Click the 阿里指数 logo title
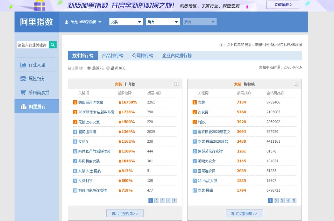334x221 pixels. [36, 22]
